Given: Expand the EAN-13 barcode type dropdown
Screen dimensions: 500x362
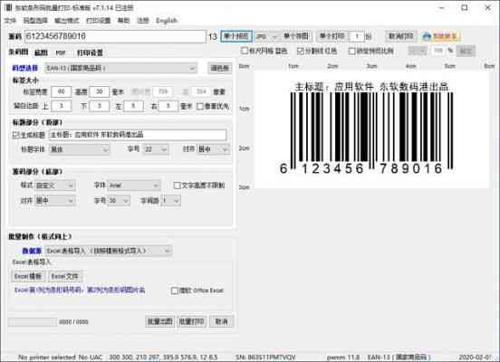Looking at the screenshot, I should pyautogui.click(x=120, y=68).
